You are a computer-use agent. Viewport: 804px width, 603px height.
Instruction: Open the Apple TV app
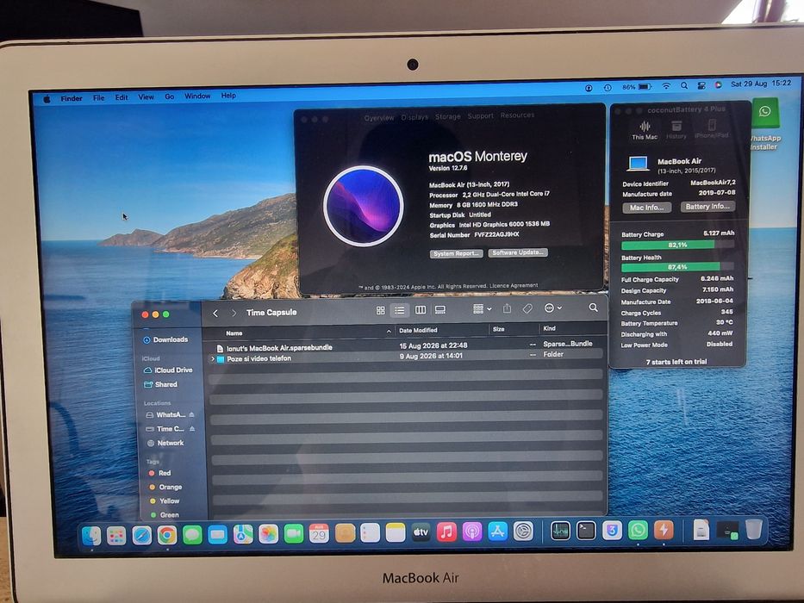click(x=421, y=532)
